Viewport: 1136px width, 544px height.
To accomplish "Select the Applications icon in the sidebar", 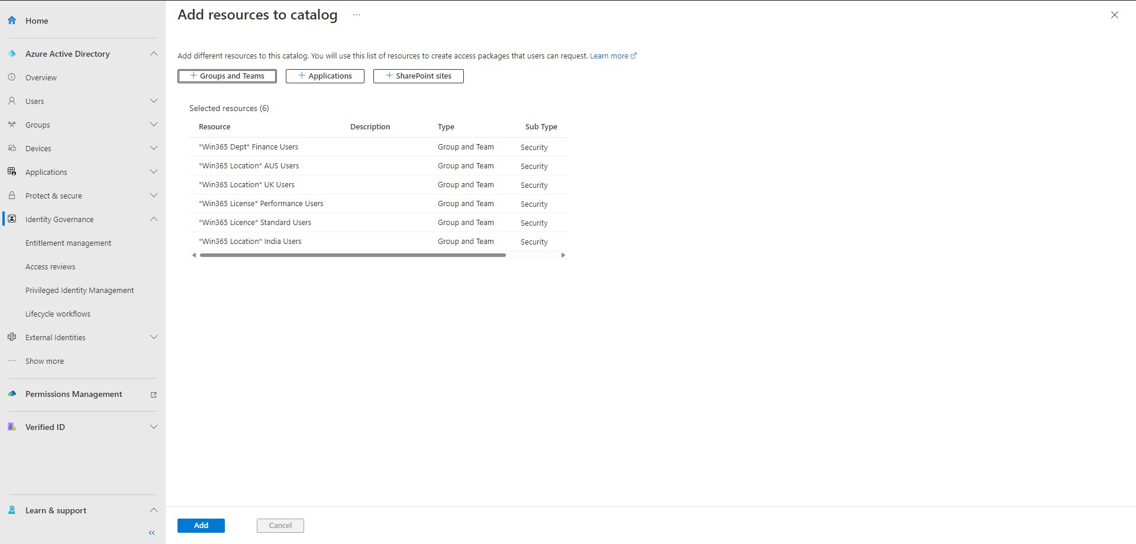I will 11,171.
